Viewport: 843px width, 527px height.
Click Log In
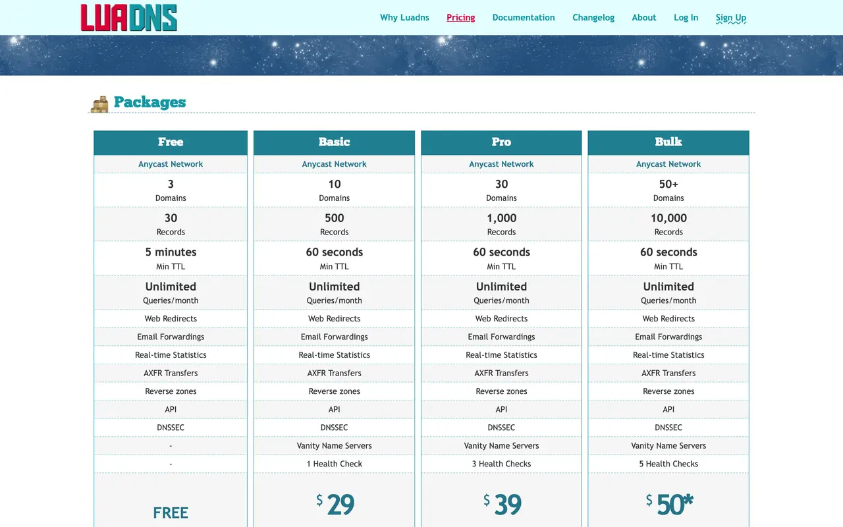[x=686, y=18]
